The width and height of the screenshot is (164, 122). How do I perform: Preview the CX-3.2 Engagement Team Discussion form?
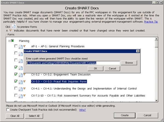(20, 74)
